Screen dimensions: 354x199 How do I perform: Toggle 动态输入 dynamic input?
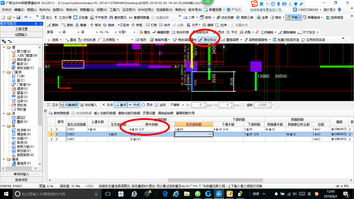[x=88, y=105]
